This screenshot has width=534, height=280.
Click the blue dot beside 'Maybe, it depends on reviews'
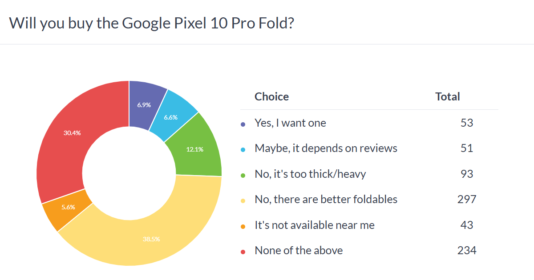click(x=243, y=150)
